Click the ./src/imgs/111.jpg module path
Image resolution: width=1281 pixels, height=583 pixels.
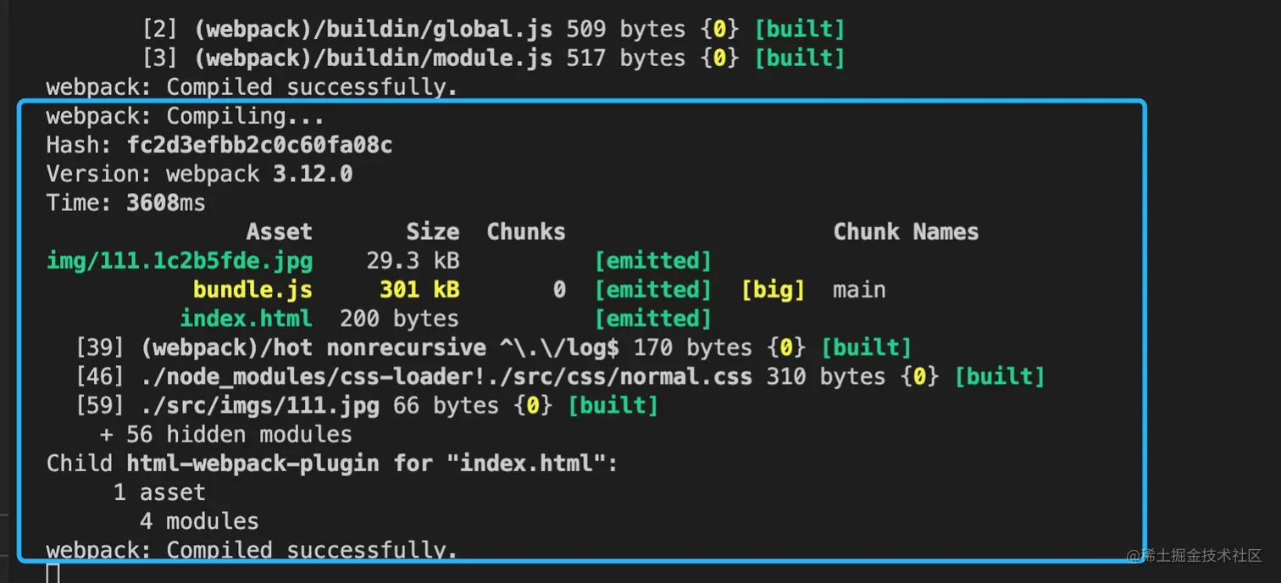pyautogui.click(x=260, y=406)
